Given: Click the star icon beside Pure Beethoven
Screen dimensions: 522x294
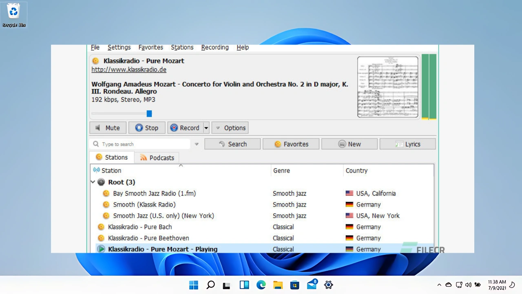Looking at the screenshot, I should [x=101, y=238].
